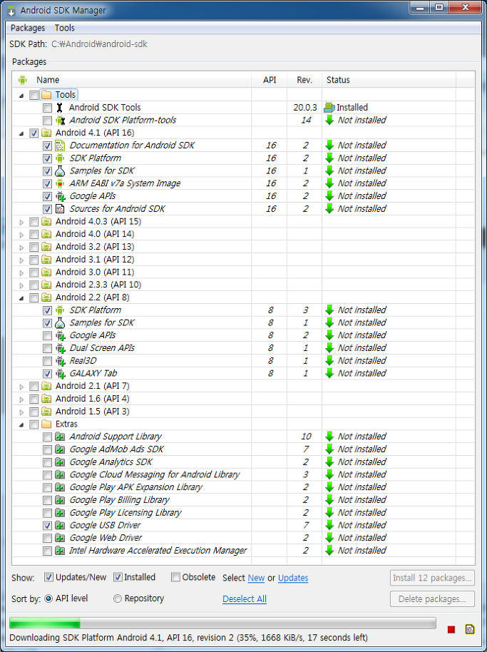Expand the Android 4.0 (API 14) group
487x652 pixels.
tap(21, 235)
